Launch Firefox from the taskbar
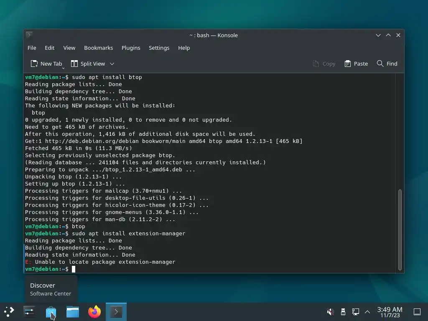Screen dimensions: 428x321 94,311
